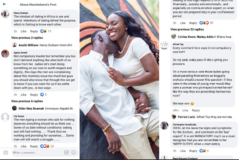The width and height of the screenshot is (239, 160).
Task: Open camera icon beside comment box
Action: [6, 152]
